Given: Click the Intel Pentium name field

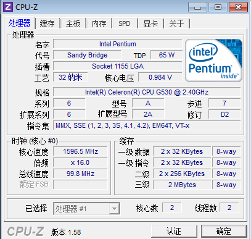Looking at the screenshot, I should point(118,44).
